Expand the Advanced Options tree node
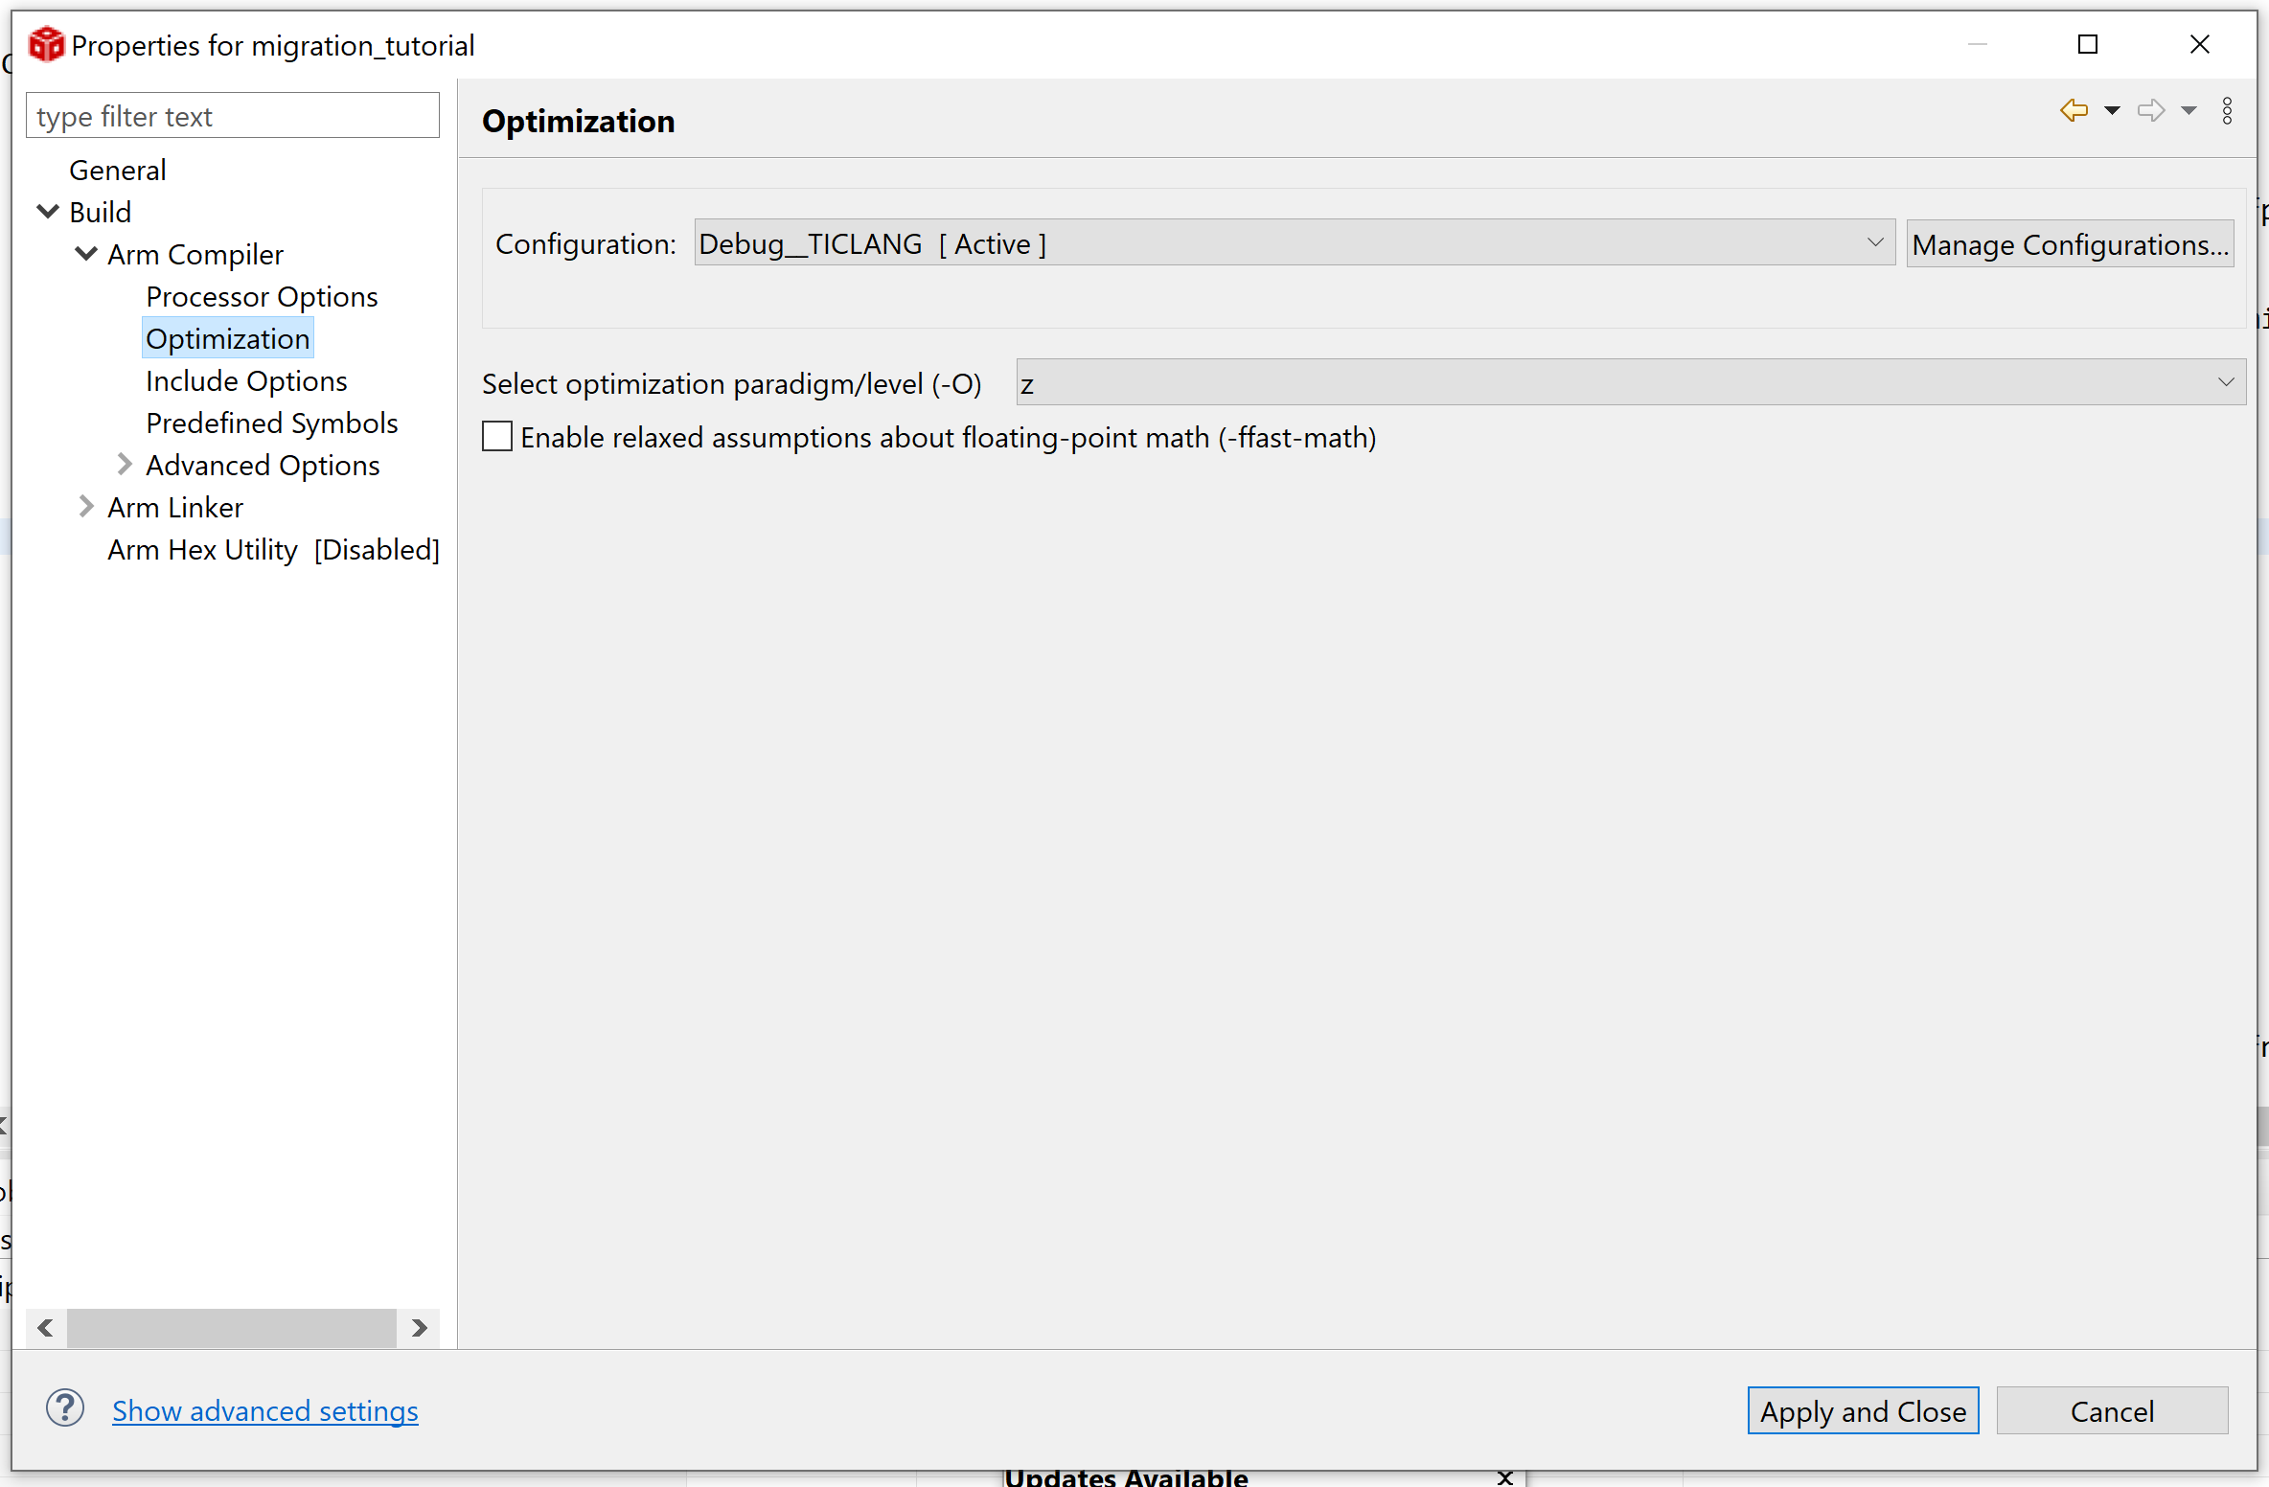 click(x=125, y=465)
